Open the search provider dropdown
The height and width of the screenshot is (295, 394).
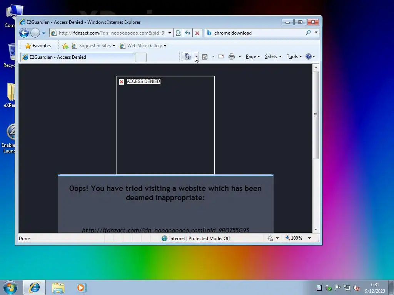click(x=316, y=33)
